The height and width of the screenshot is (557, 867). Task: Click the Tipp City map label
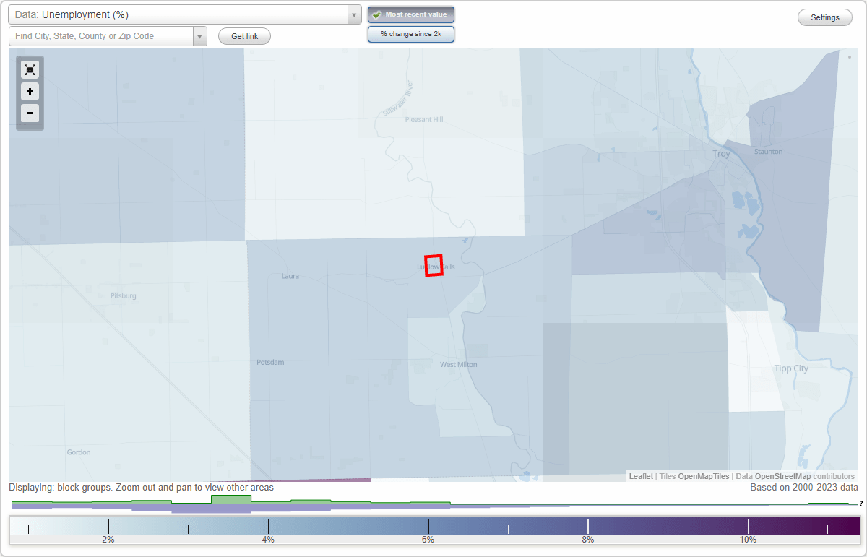click(791, 368)
